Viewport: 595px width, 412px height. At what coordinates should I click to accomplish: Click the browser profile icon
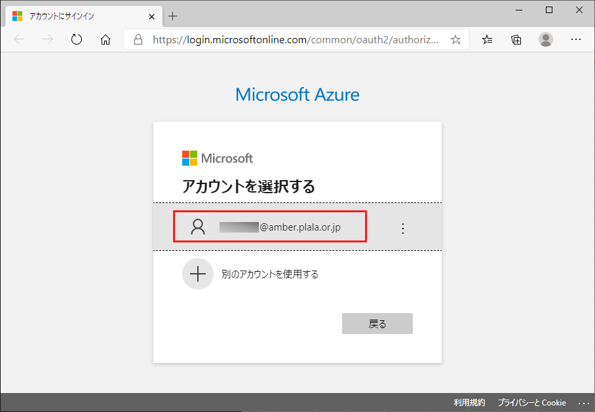pos(546,39)
